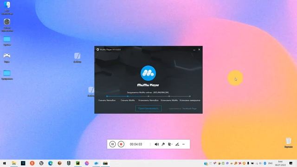The height and width of the screenshot is (167, 297).
Task: Click the Скачать MuMu step label
Action: (128, 100)
